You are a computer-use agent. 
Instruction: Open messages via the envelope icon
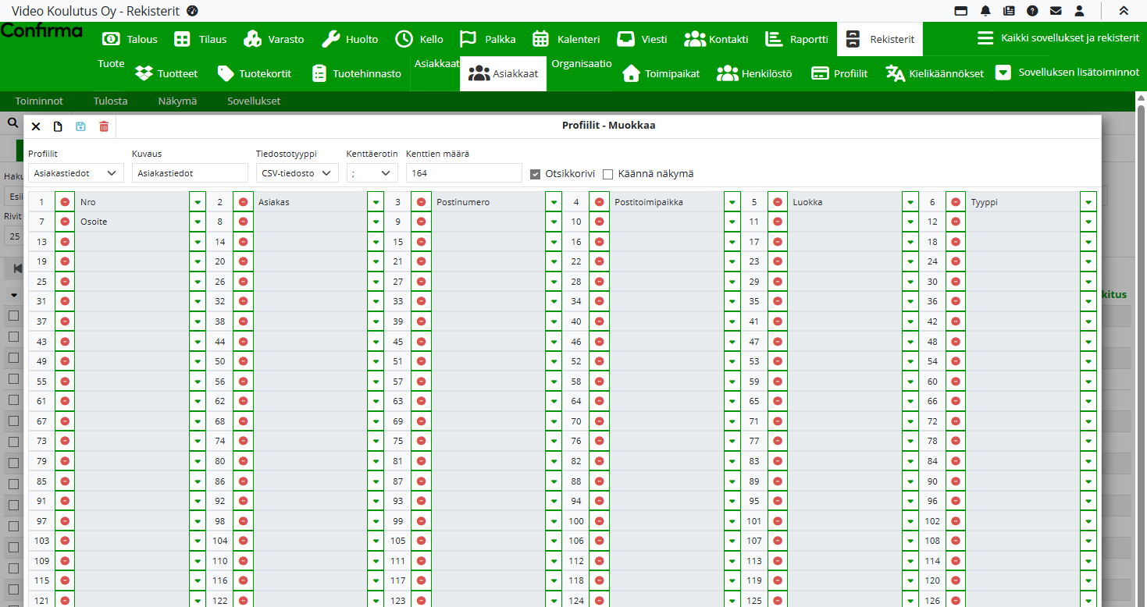coord(1056,11)
